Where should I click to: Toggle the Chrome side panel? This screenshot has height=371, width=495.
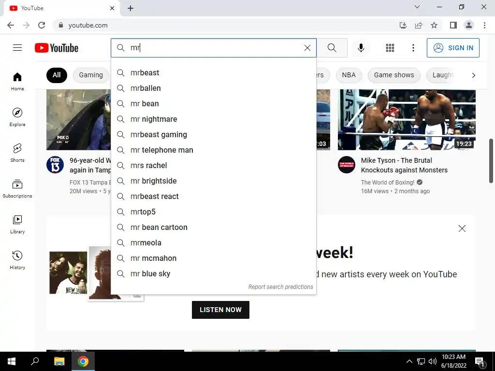[453, 25]
